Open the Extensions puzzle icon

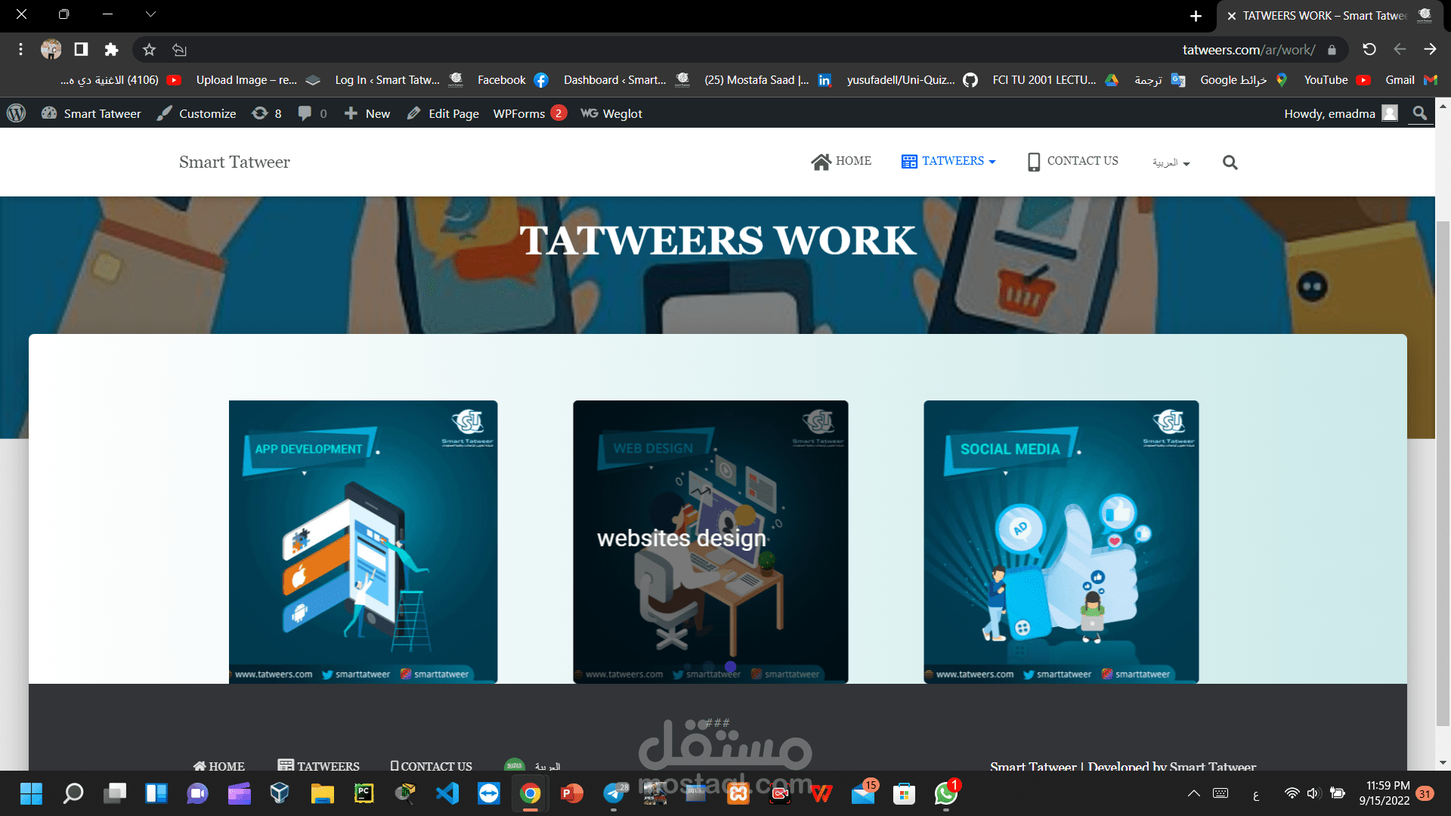[111, 50]
